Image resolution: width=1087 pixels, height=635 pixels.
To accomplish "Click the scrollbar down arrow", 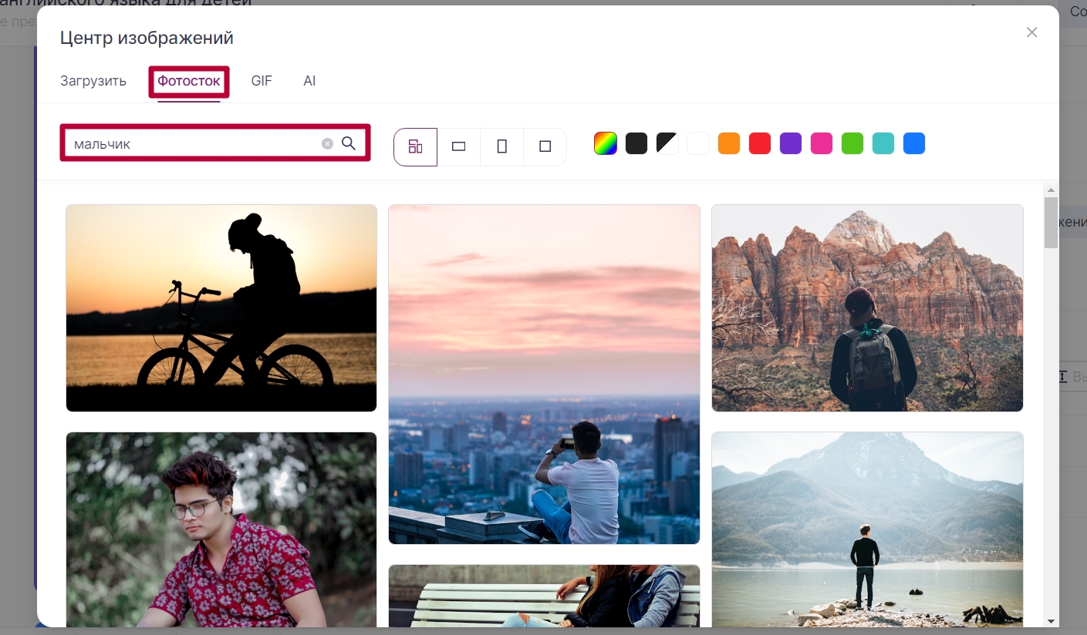I will (x=1051, y=620).
